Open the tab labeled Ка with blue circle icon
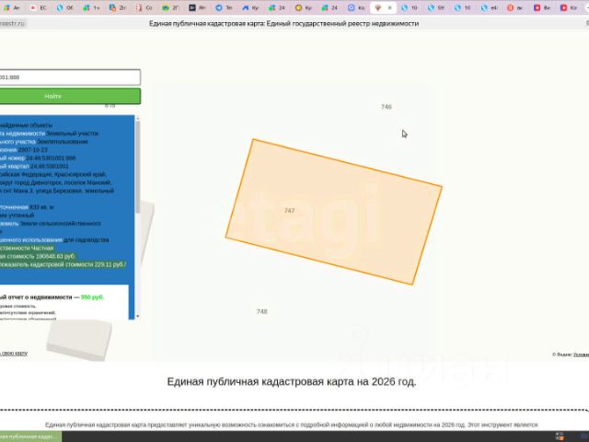This screenshot has height=442, width=589. (x=356, y=7)
